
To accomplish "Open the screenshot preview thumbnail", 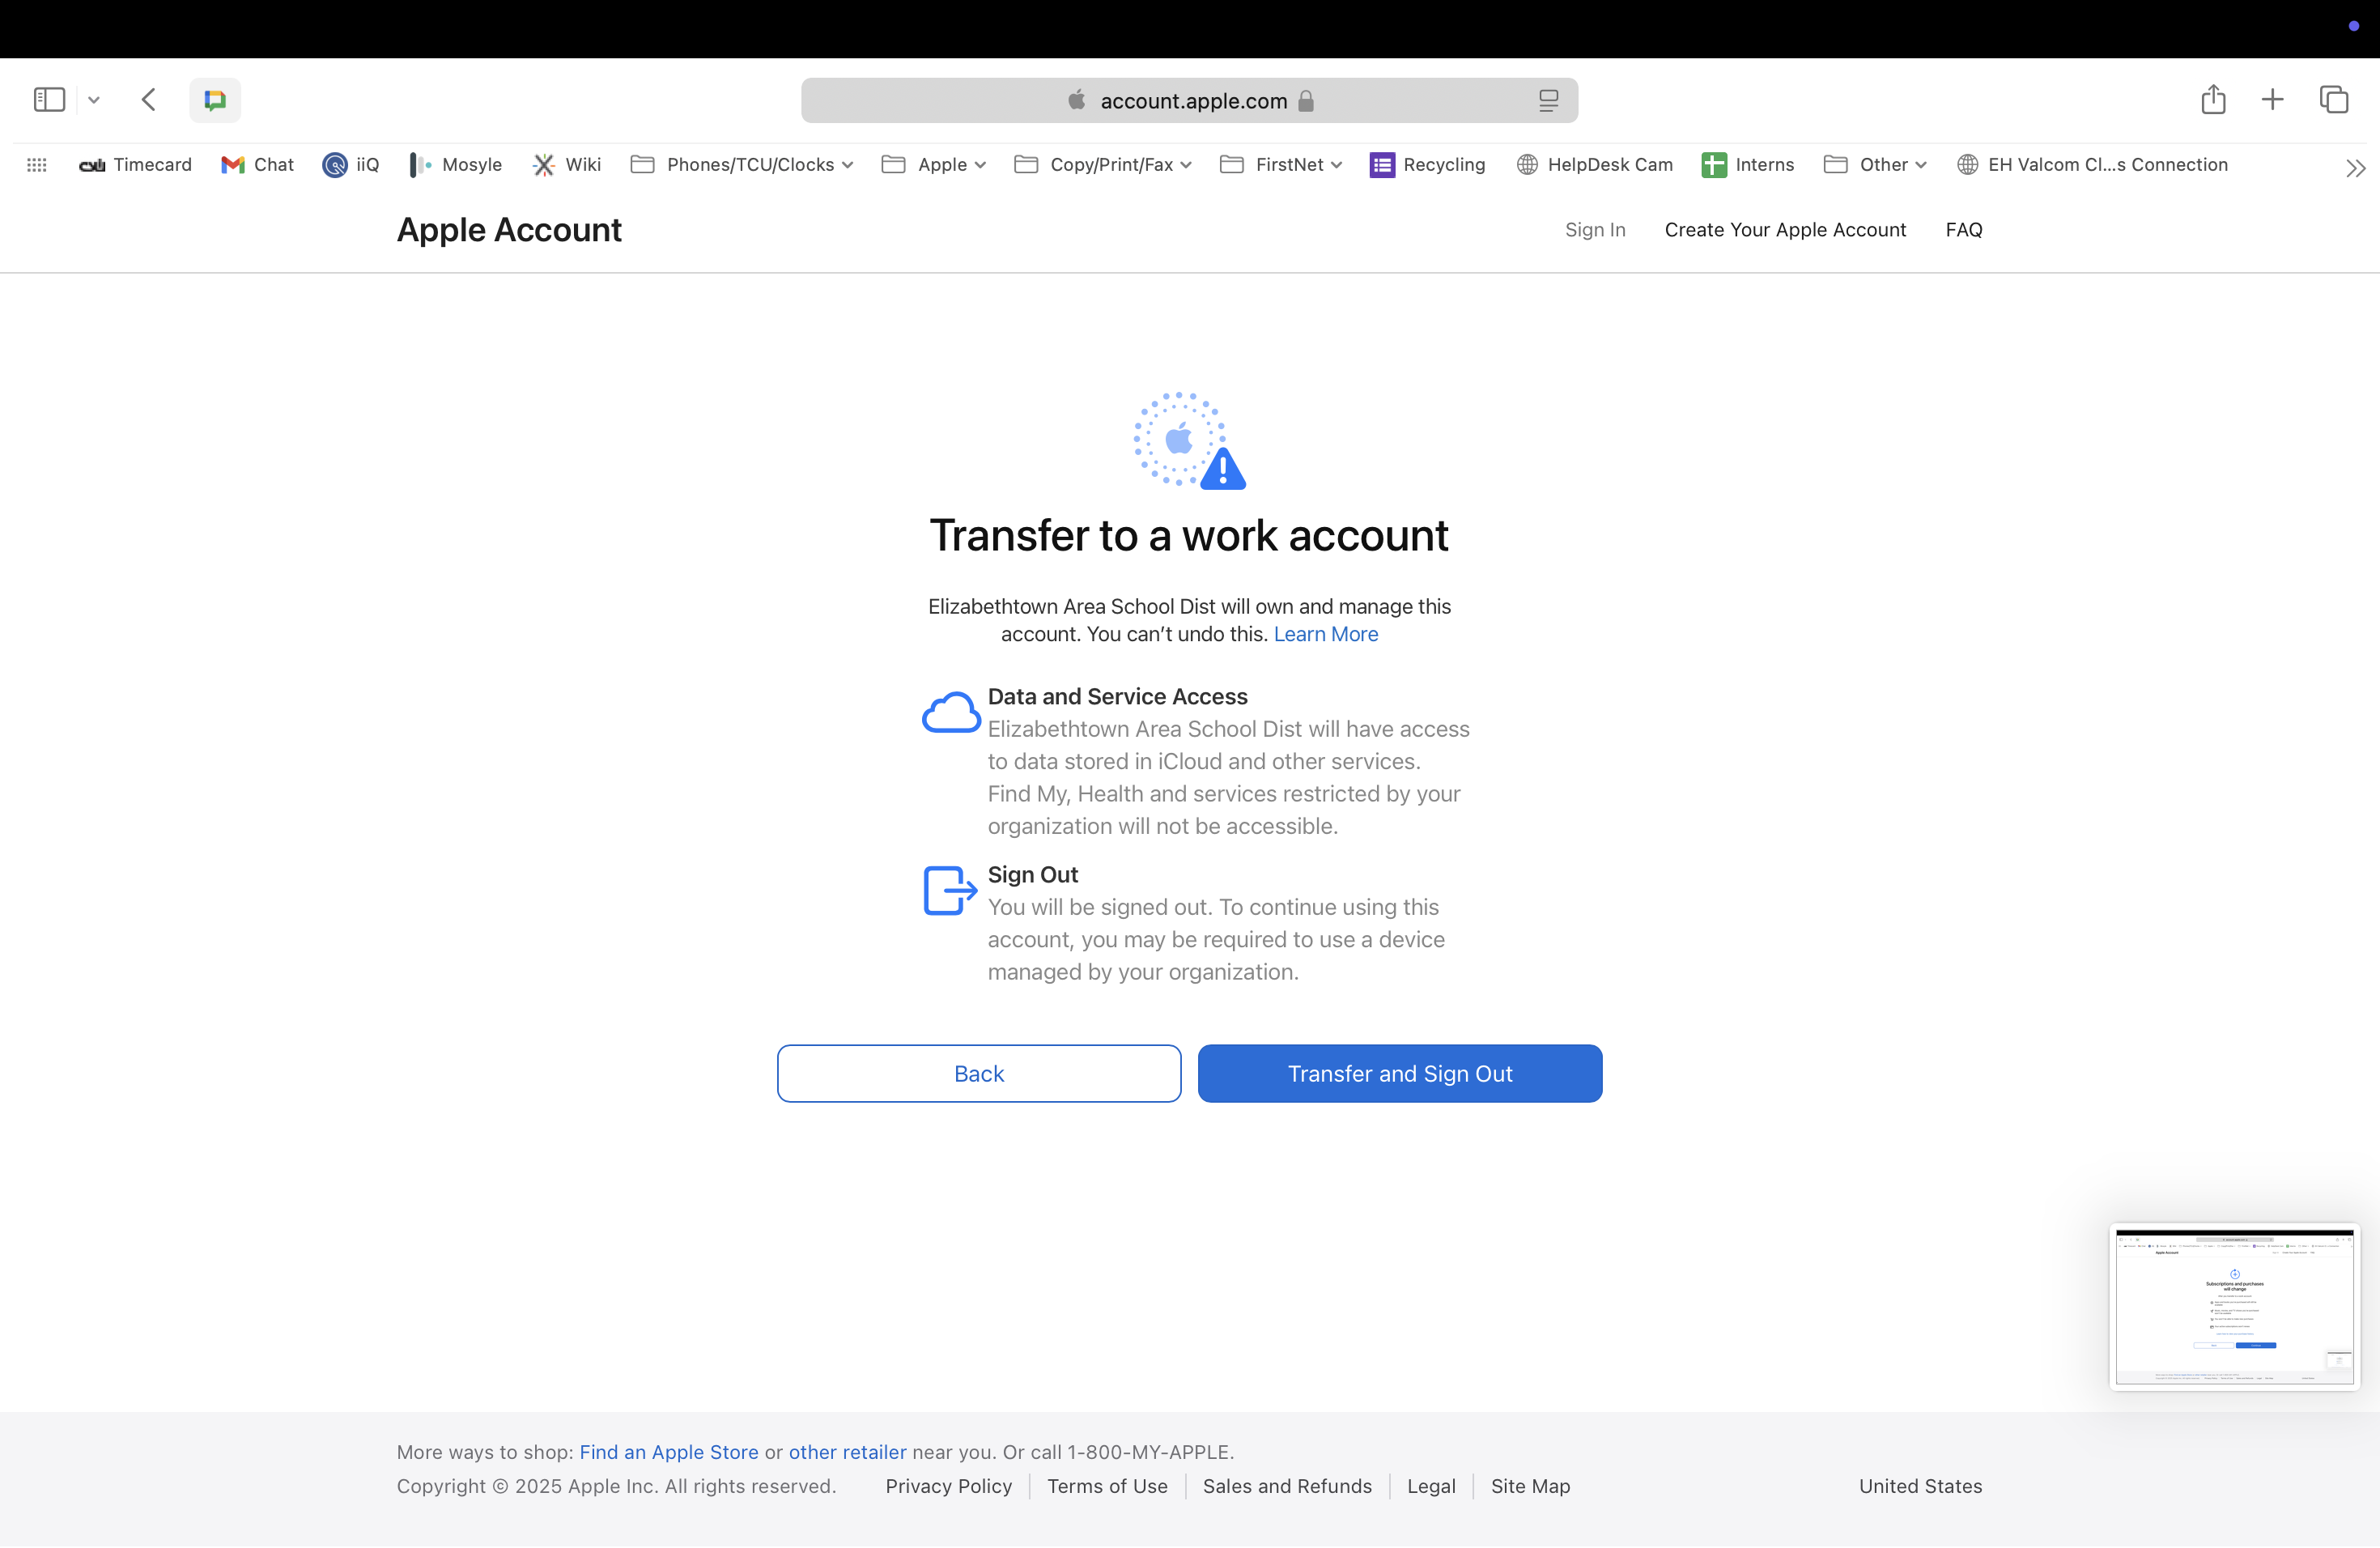I will 2234,1306.
